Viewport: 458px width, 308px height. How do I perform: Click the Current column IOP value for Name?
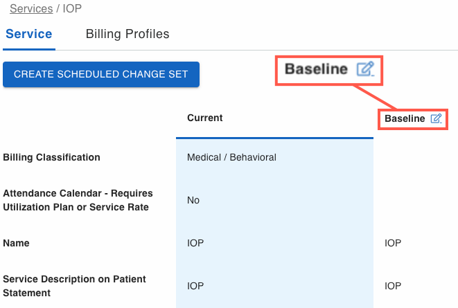point(195,243)
